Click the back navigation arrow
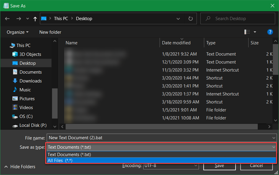 coord(7,18)
